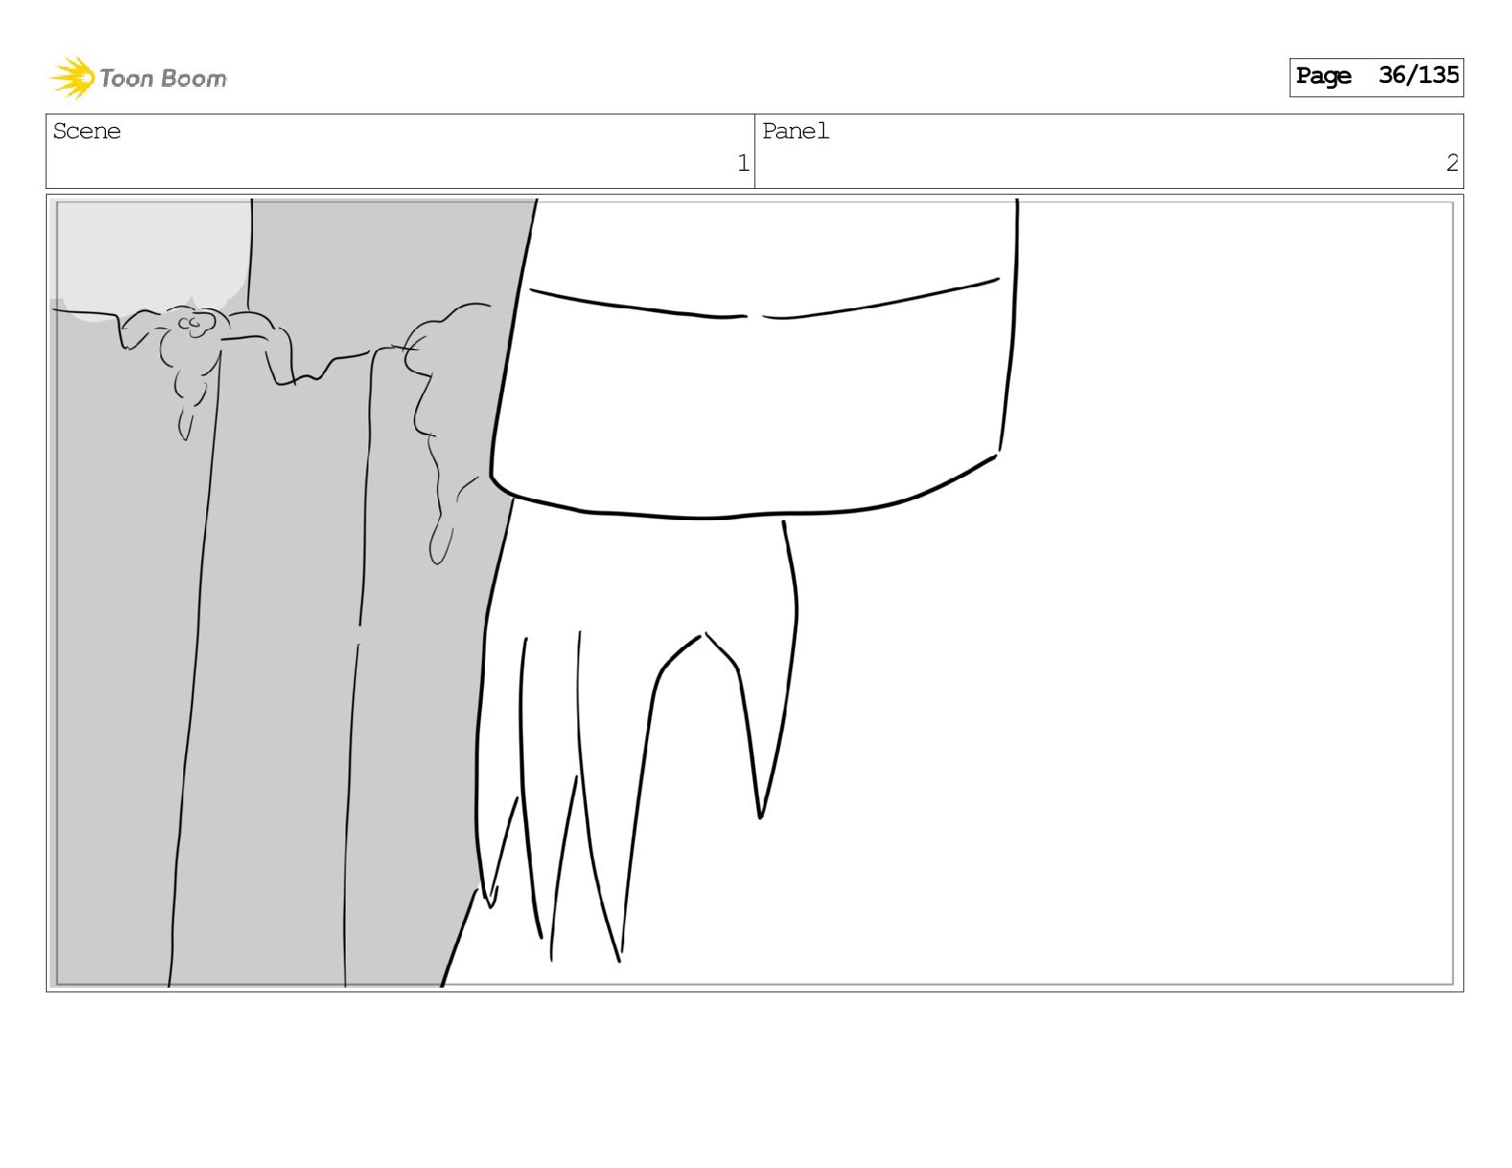Image resolution: width=1512 pixels, height=1168 pixels.
Task: Click the Scene header label
Action: pos(87,131)
